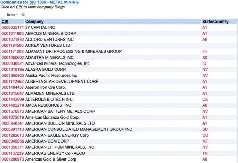Click state code A1 for American Bonanza Gold Corp.
The height and width of the screenshot is (163, 238).
tap(204, 118)
